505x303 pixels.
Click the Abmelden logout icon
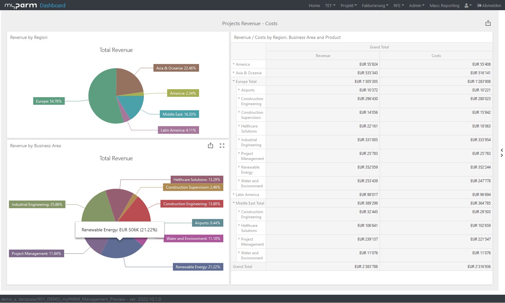pos(479,5)
